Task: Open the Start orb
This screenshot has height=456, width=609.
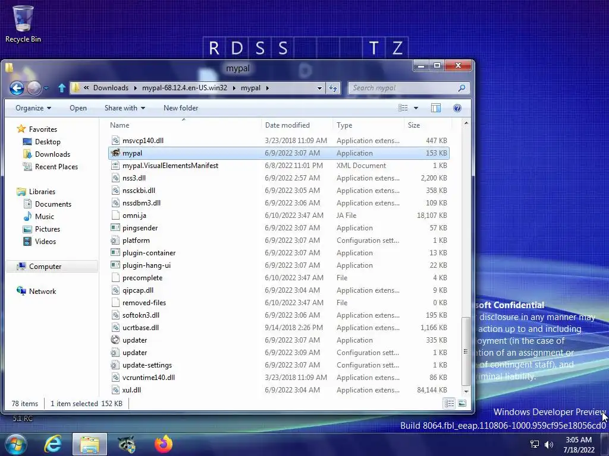Action: (16, 444)
